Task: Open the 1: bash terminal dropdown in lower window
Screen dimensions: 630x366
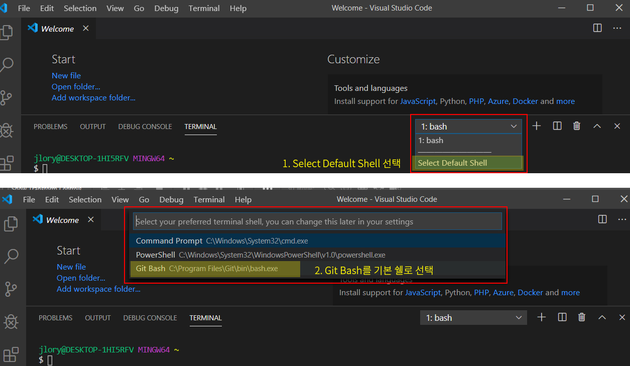Action: pos(473,318)
